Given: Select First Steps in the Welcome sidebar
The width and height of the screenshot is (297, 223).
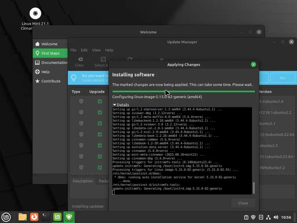Looking at the screenshot, I should pyautogui.click(x=50, y=53).
